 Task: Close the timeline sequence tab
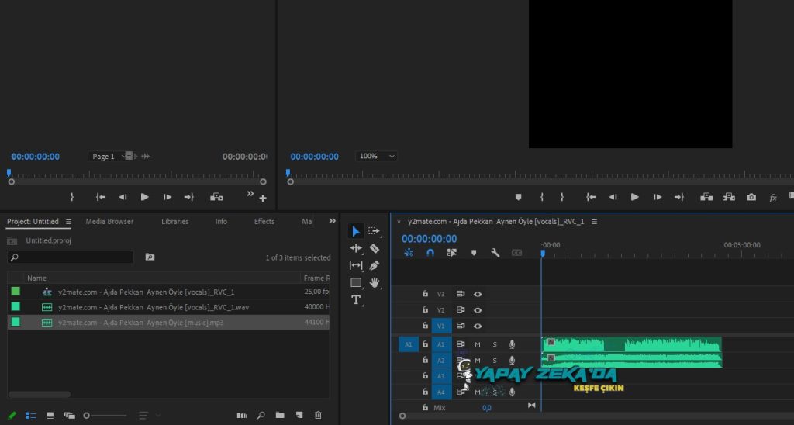coord(399,222)
